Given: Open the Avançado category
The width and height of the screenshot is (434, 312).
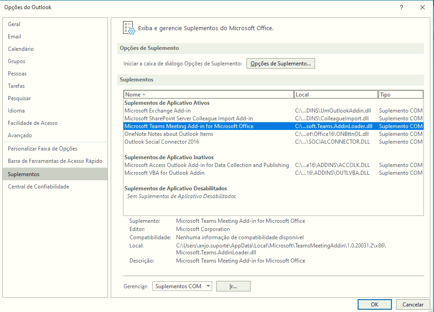Looking at the screenshot, I should 55,135.
